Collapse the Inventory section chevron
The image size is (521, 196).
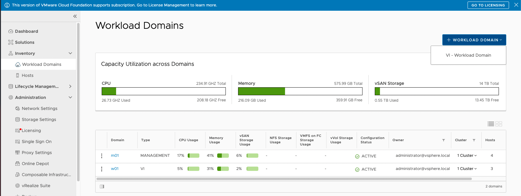pos(70,53)
